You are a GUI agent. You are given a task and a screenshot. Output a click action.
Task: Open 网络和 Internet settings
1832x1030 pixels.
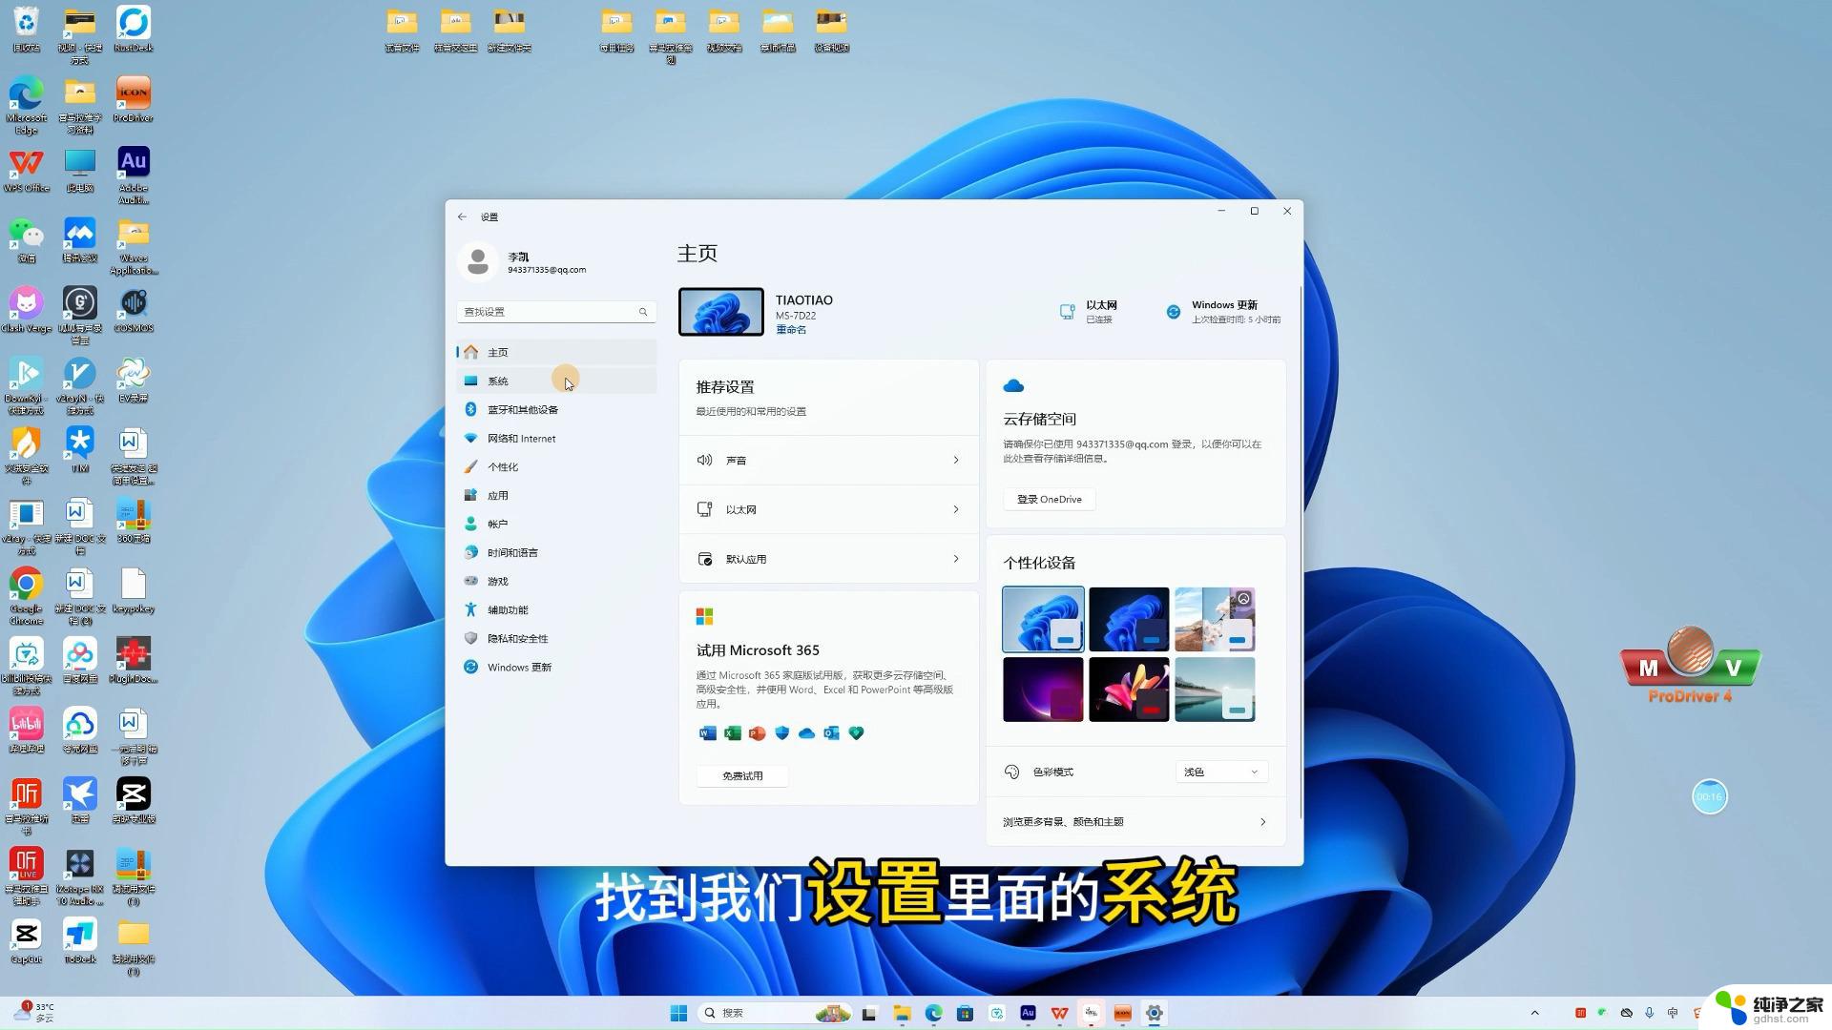pyautogui.click(x=556, y=438)
